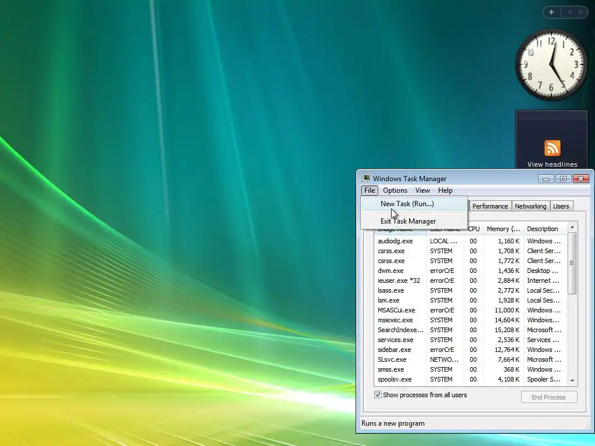Add a gadget with the plus button
This screenshot has width=595, height=446.
click(x=551, y=12)
